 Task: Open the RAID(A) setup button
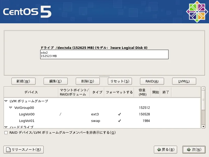point(152,81)
